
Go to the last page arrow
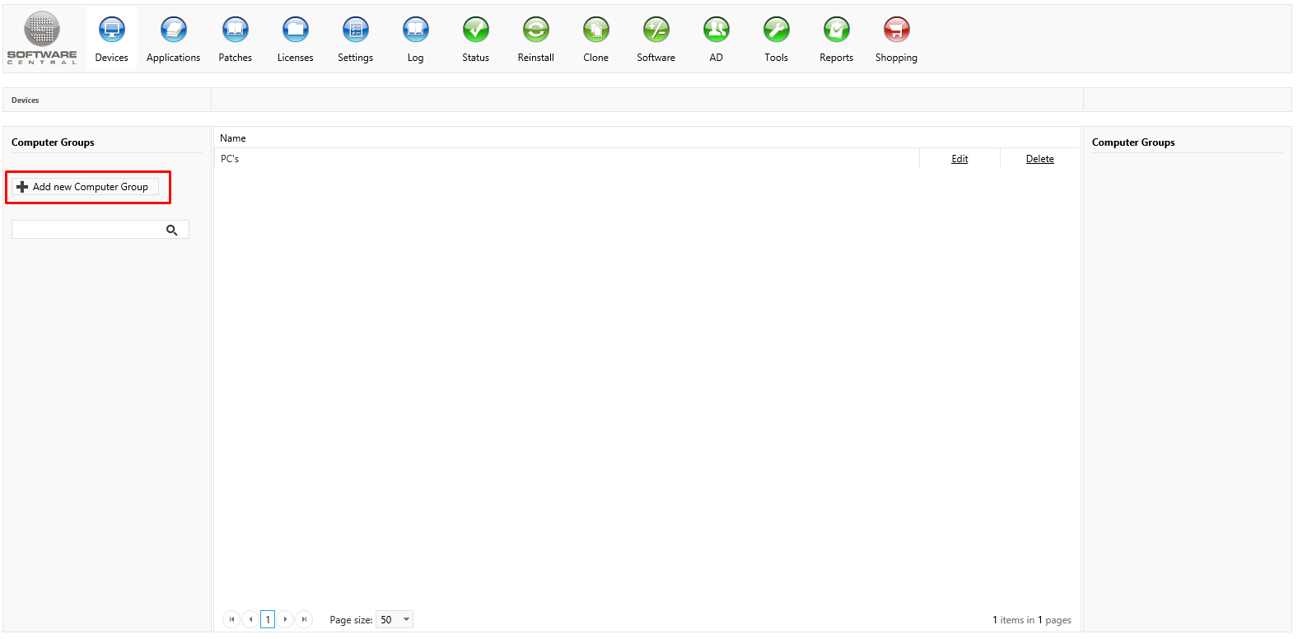[x=304, y=619]
